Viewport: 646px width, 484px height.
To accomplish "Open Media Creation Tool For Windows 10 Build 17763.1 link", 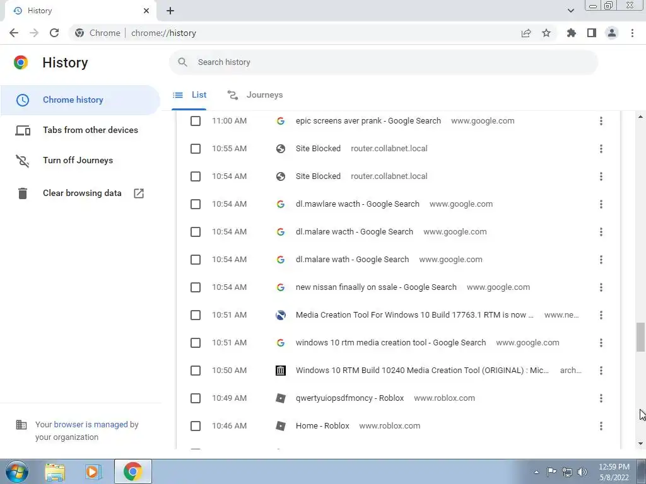I will pyautogui.click(x=414, y=315).
